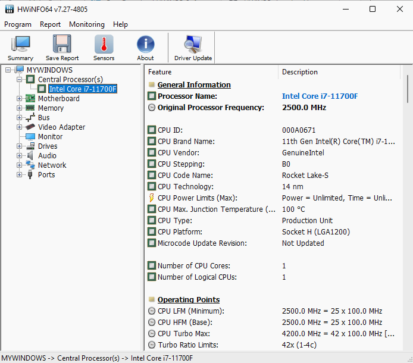Click the CPU Power Limits lightning icon
413x363 pixels.
(152, 198)
